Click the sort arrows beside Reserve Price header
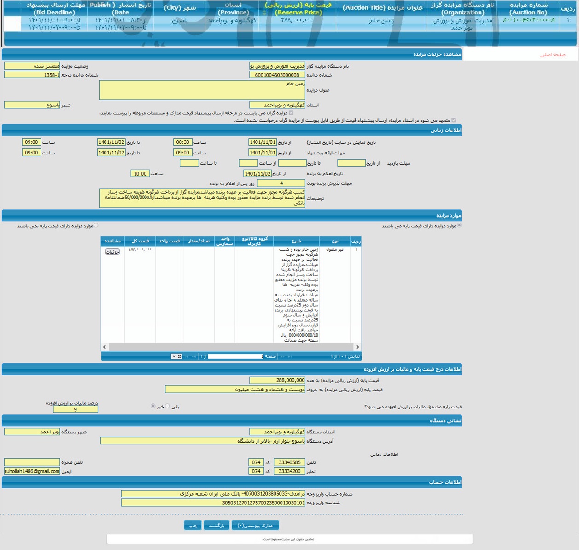 [x=264, y=12]
